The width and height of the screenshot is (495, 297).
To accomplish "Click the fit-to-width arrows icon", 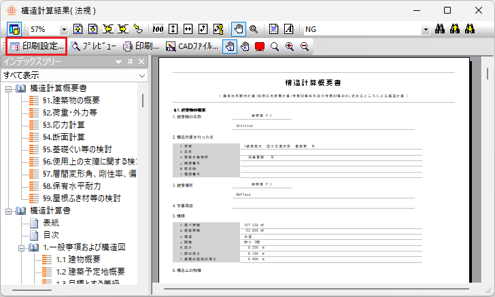I will pyautogui.click(x=188, y=29).
